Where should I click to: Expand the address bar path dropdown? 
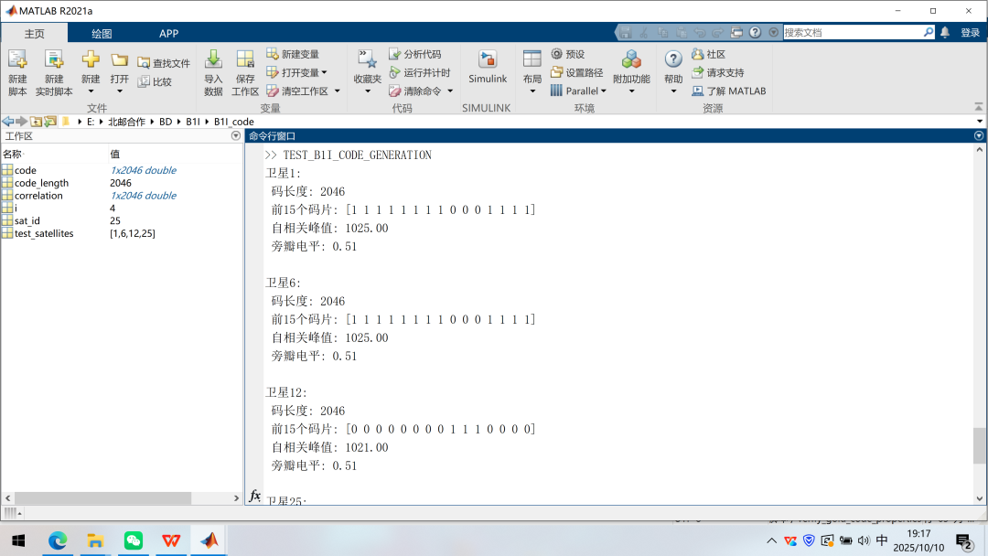click(x=980, y=122)
